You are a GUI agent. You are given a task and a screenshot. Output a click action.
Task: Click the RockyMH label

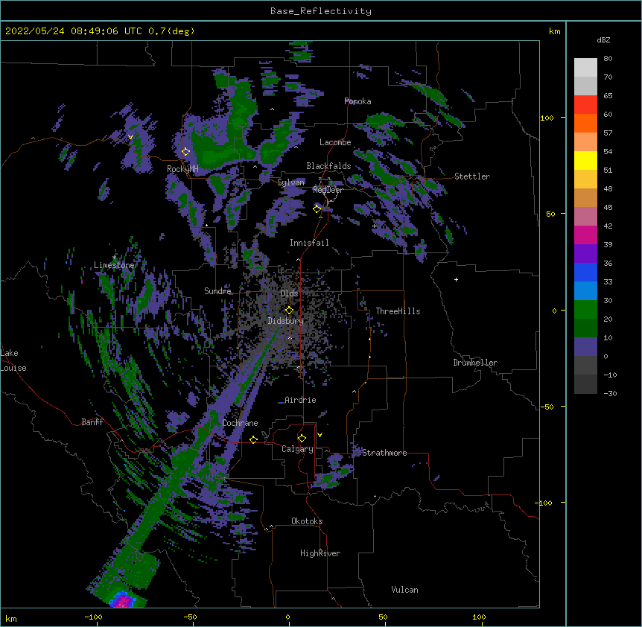pos(182,169)
